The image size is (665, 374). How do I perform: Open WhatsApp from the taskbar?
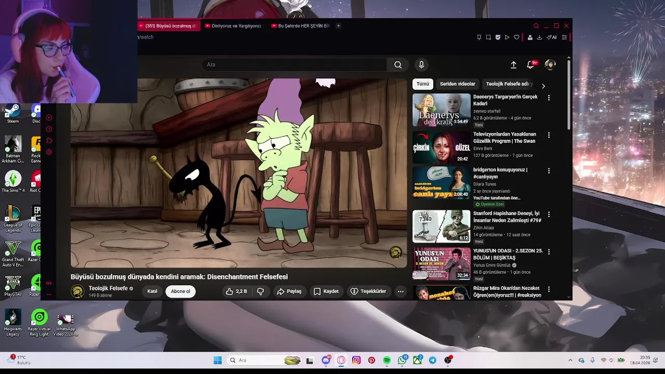[x=403, y=360]
